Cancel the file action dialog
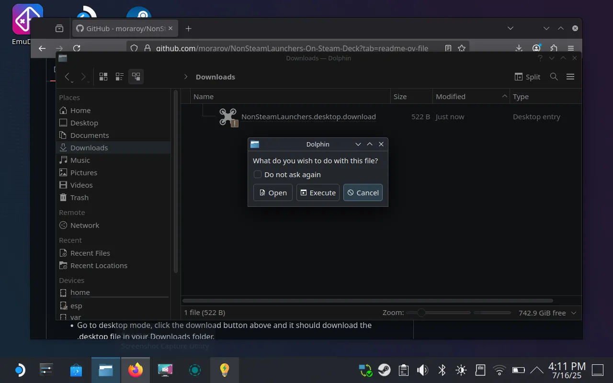This screenshot has width=613, height=383. pos(363,192)
